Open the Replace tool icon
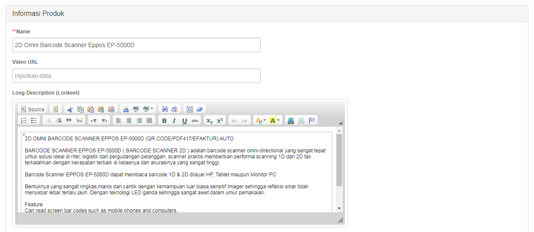This screenshot has height=232, width=534. 175,109
